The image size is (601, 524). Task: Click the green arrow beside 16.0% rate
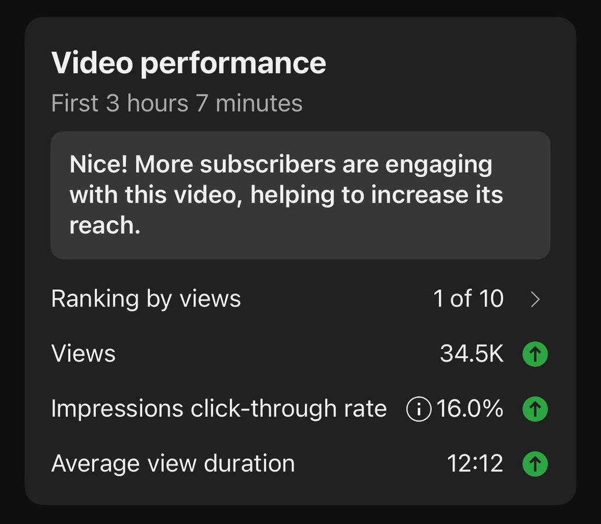tap(535, 409)
